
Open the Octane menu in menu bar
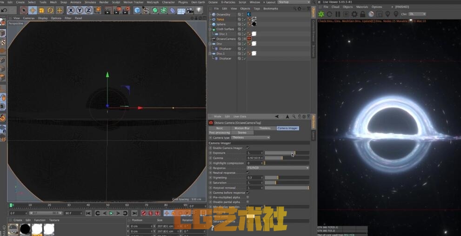(213, 2)
